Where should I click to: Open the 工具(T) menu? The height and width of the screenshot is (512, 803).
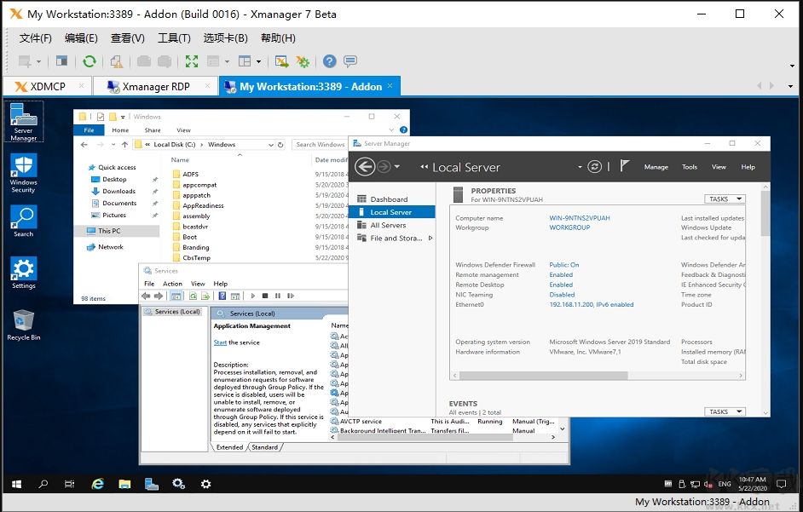(x=174, y=38)
